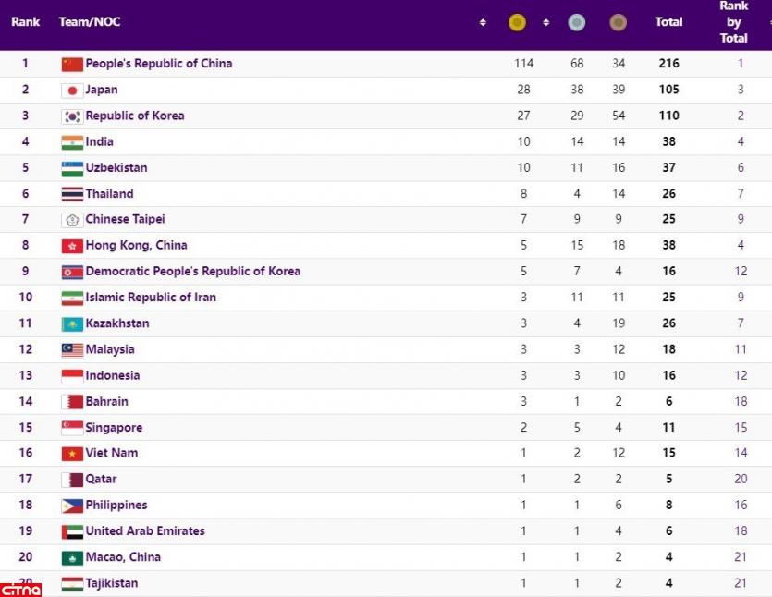Image resolution: width=772 pixels, height=597 pixels.
Task: Click the Republic of Korea flag
Action: point(72,116)
